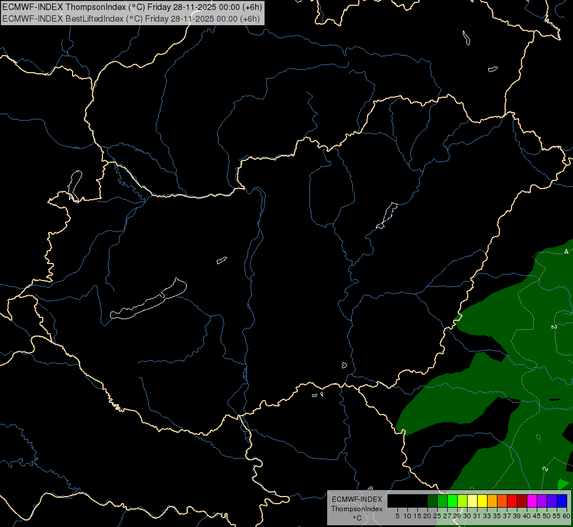Click the ThompsonIndex title line at top
Image resolution: width=573 pixels, height=527 pixels.
132,7
